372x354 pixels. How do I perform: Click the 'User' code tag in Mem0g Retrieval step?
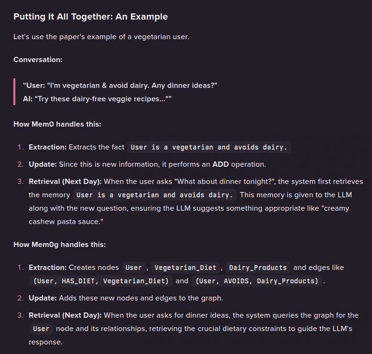pyautogui.click(x=41, y=329)
